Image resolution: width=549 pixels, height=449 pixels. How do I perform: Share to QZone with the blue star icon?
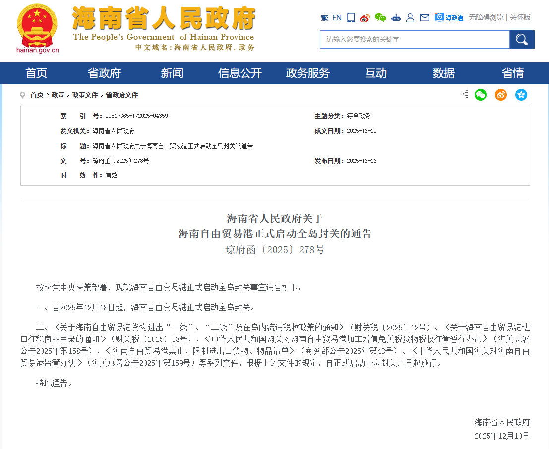click(x=521, y=95)
